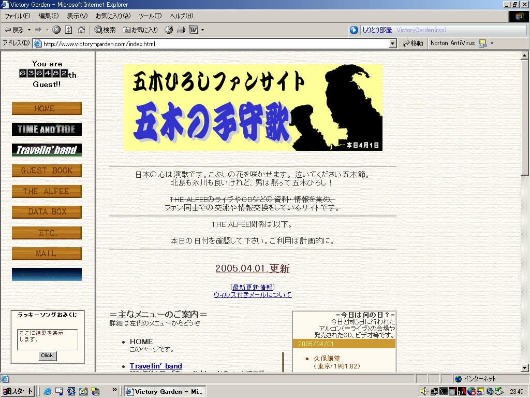Expand the address bar URL dropdown
The width and height of the screenshot is (530, 398).
(x=392, y=44)
